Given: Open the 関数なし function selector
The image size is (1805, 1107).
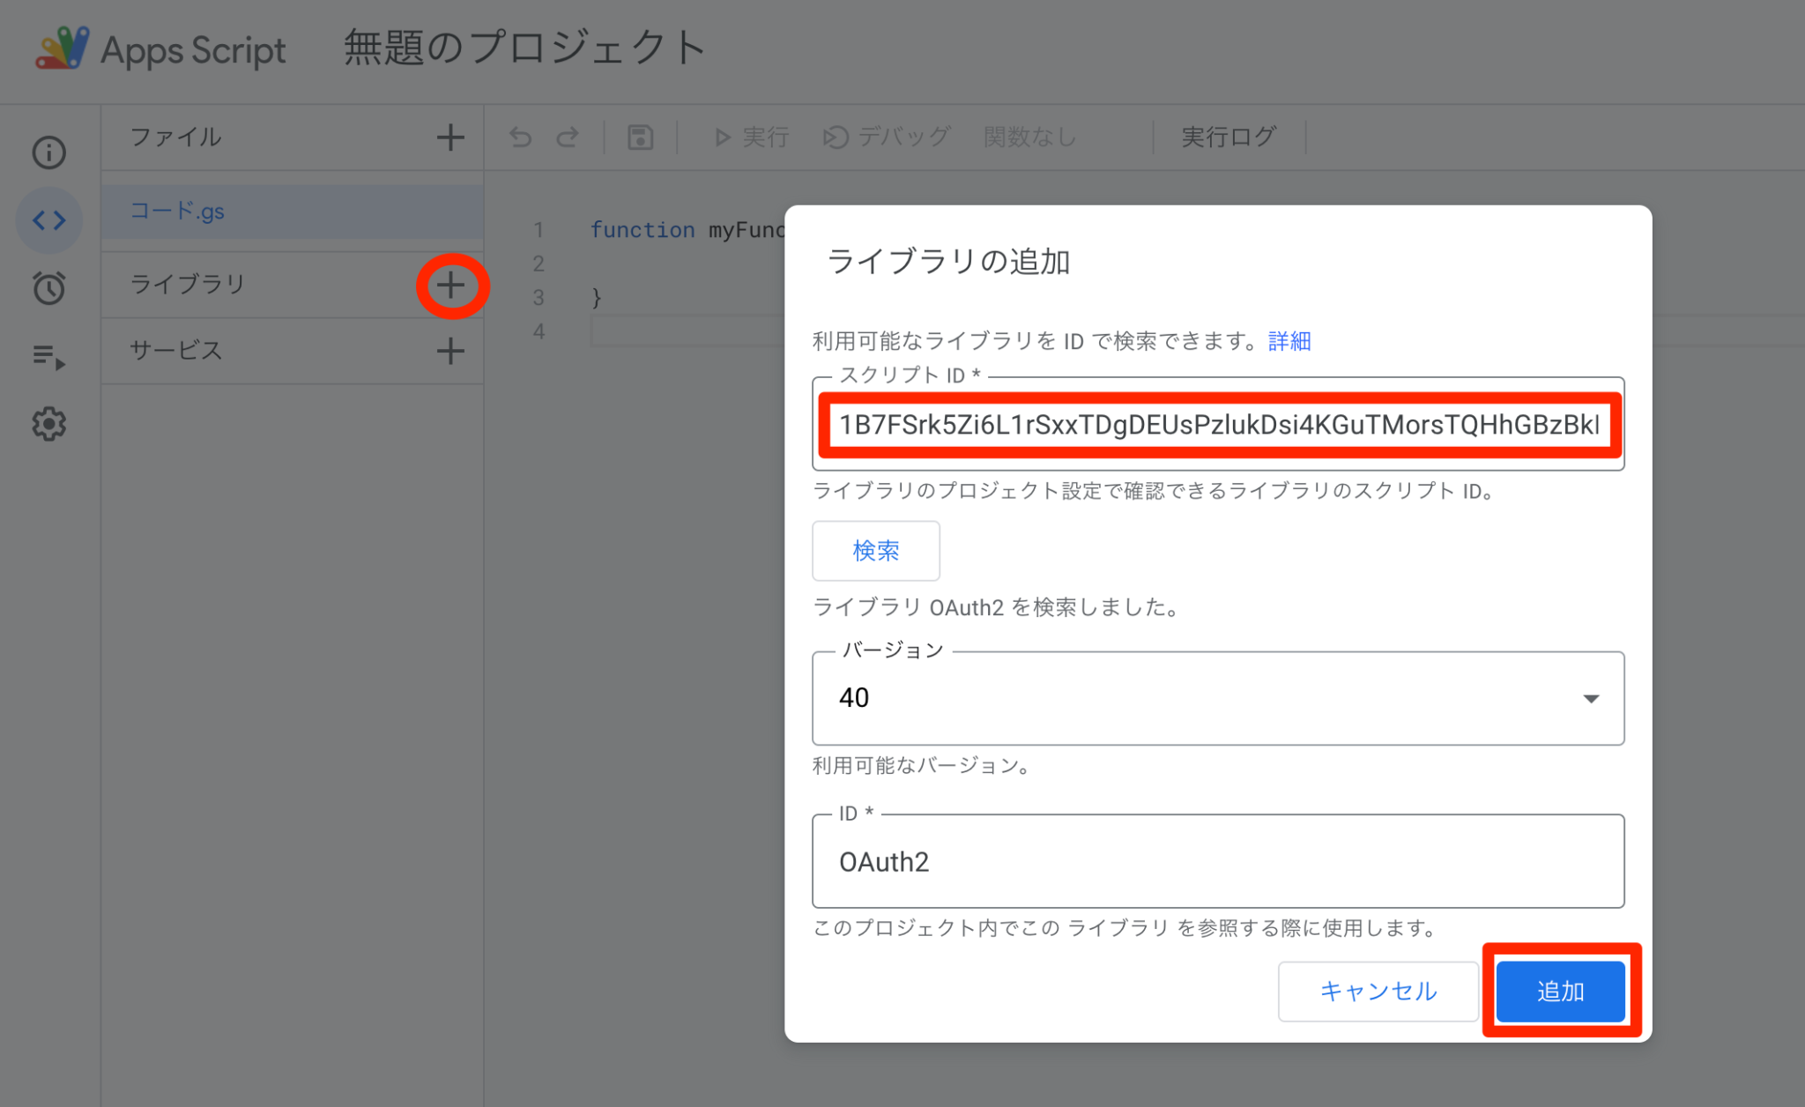Looking at the screenshot, I should pyautogui.click(x=1029, y=137).
